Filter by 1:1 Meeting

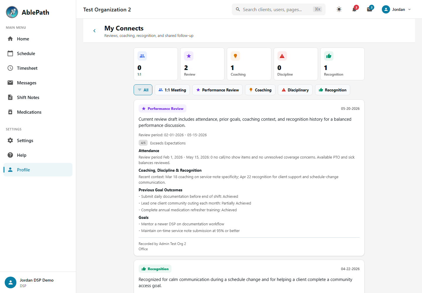tap(172, 90)
